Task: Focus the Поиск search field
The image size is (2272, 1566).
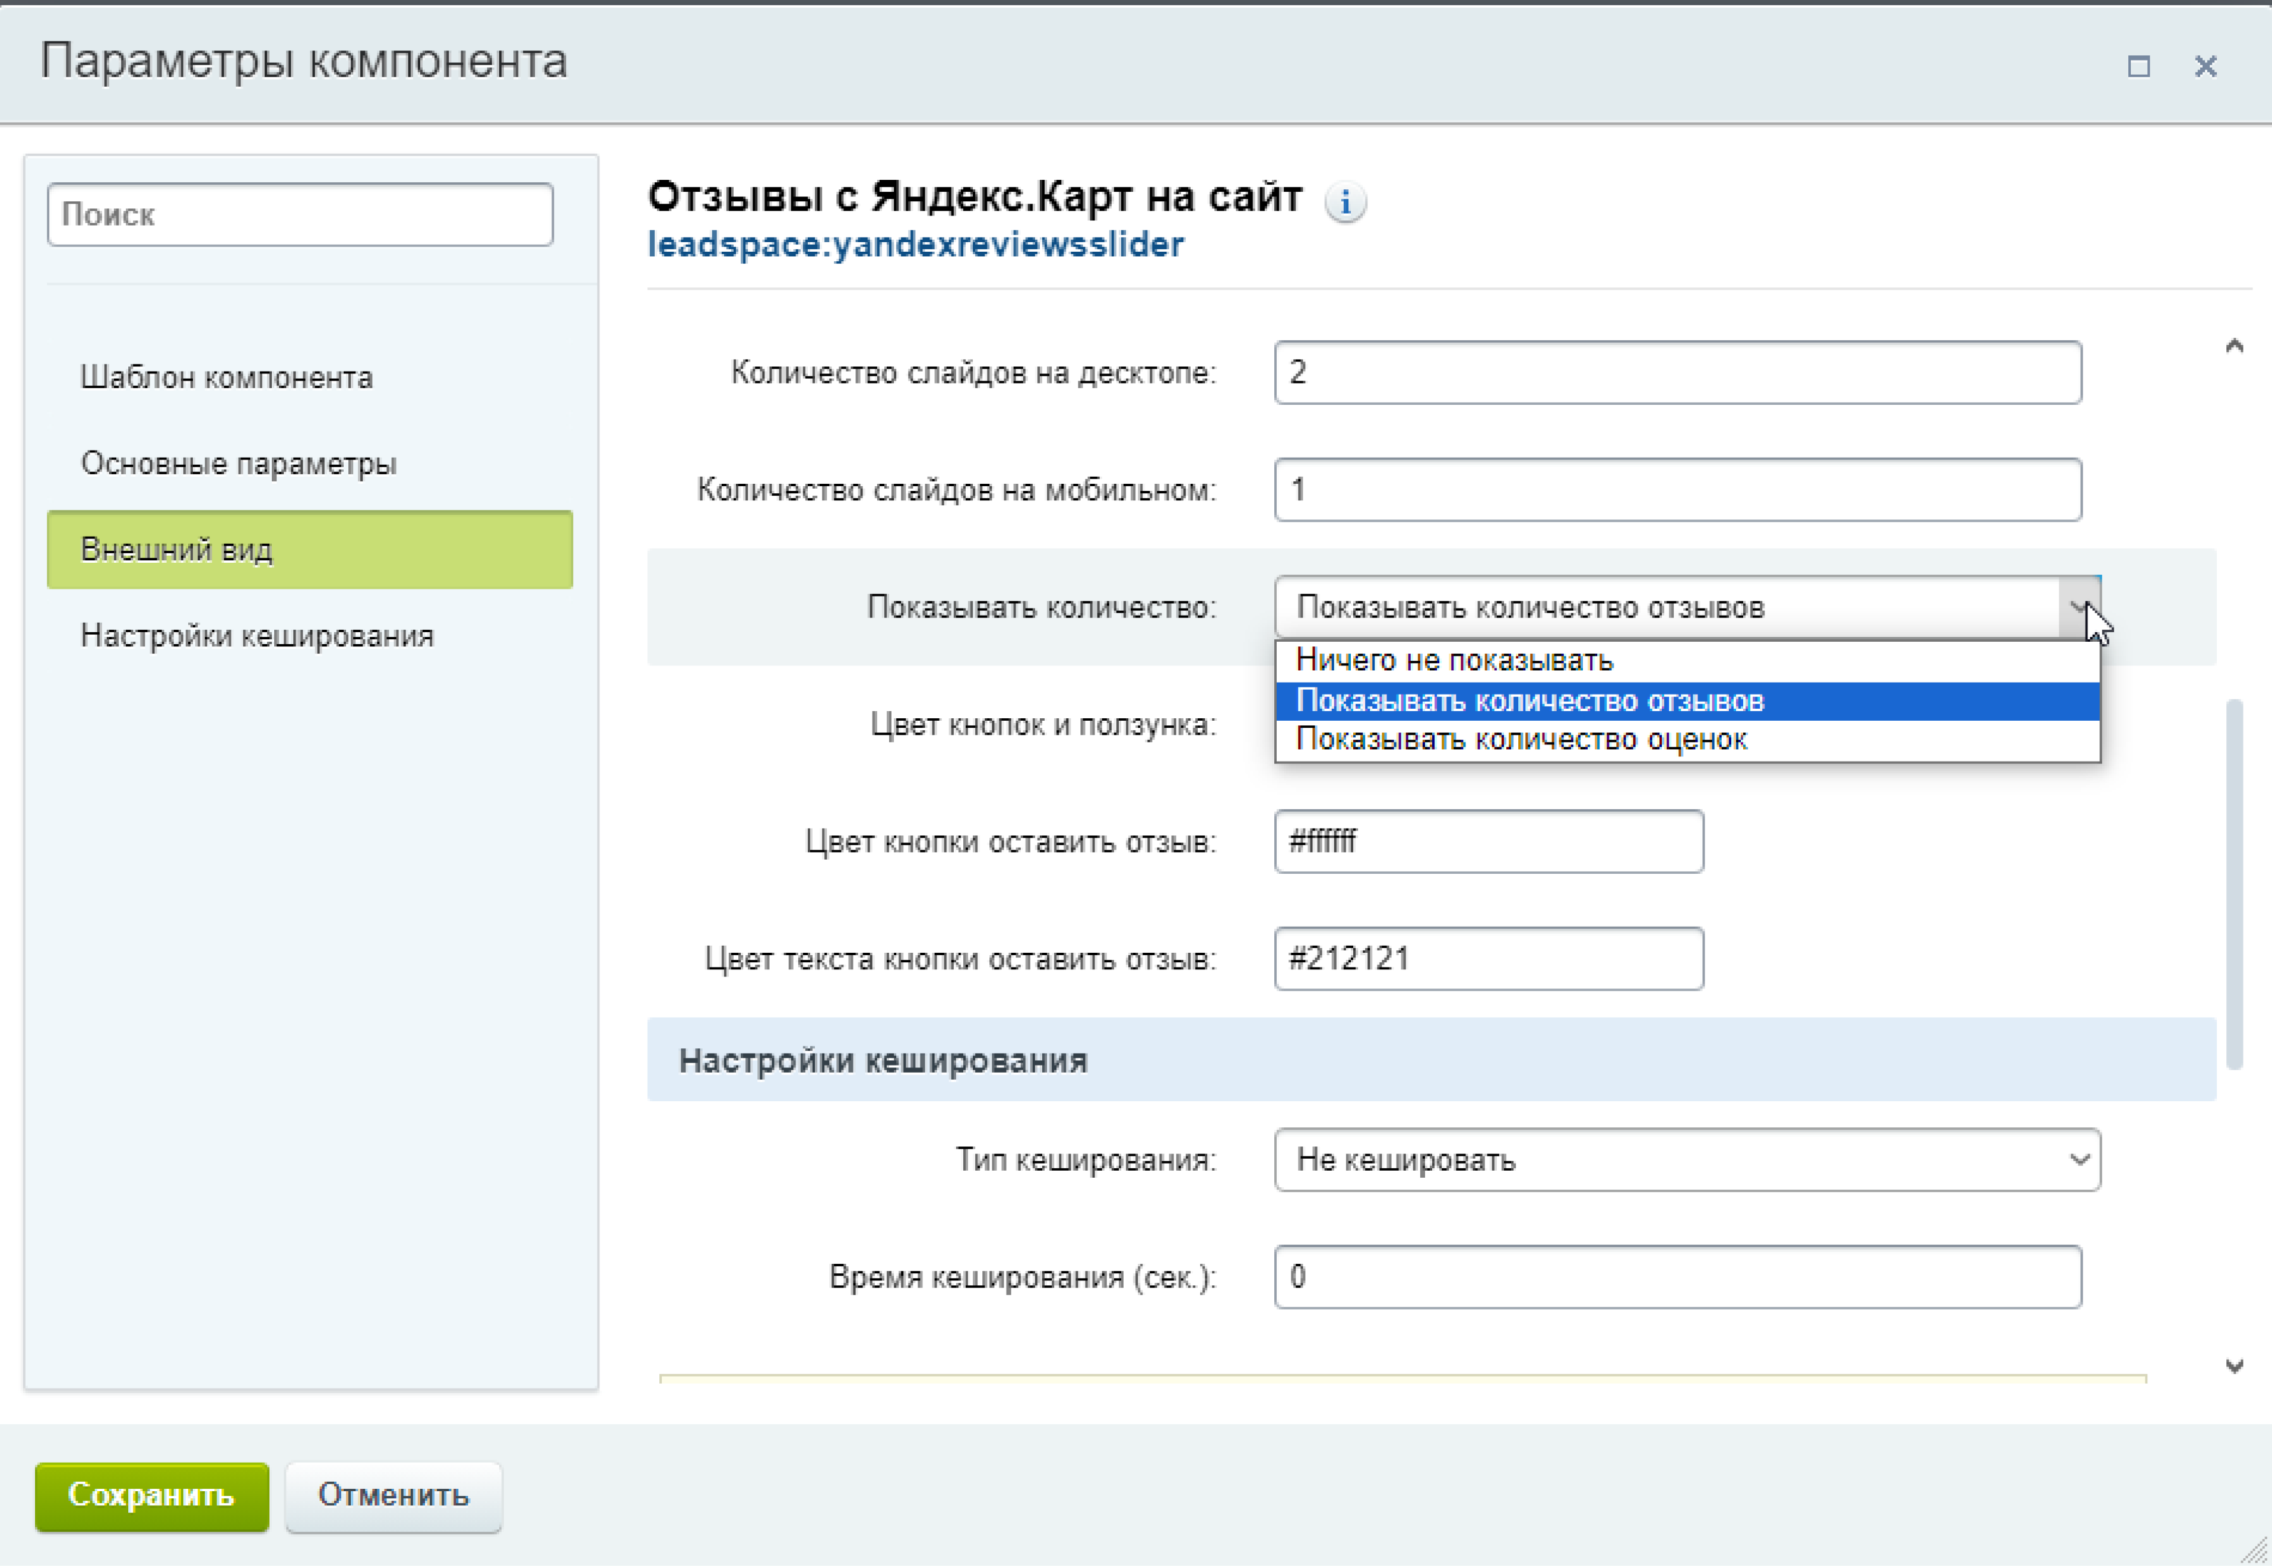Action: click(x=299, y=214)
